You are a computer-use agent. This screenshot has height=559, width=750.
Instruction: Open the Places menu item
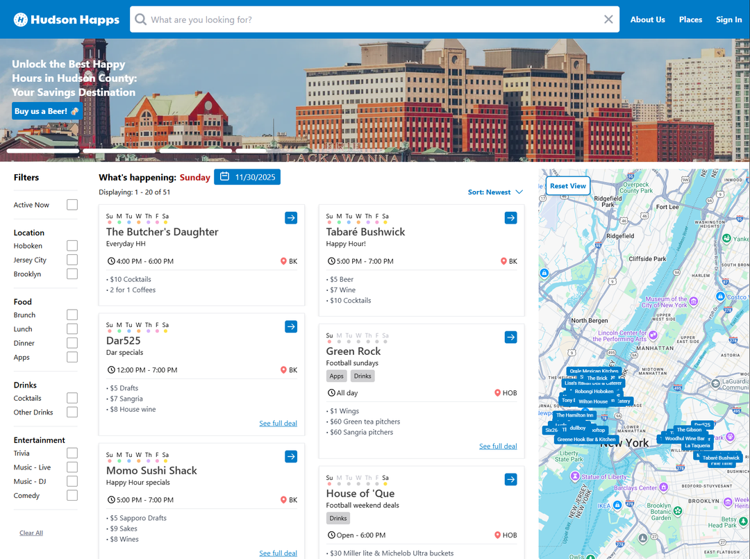[690, 19]
